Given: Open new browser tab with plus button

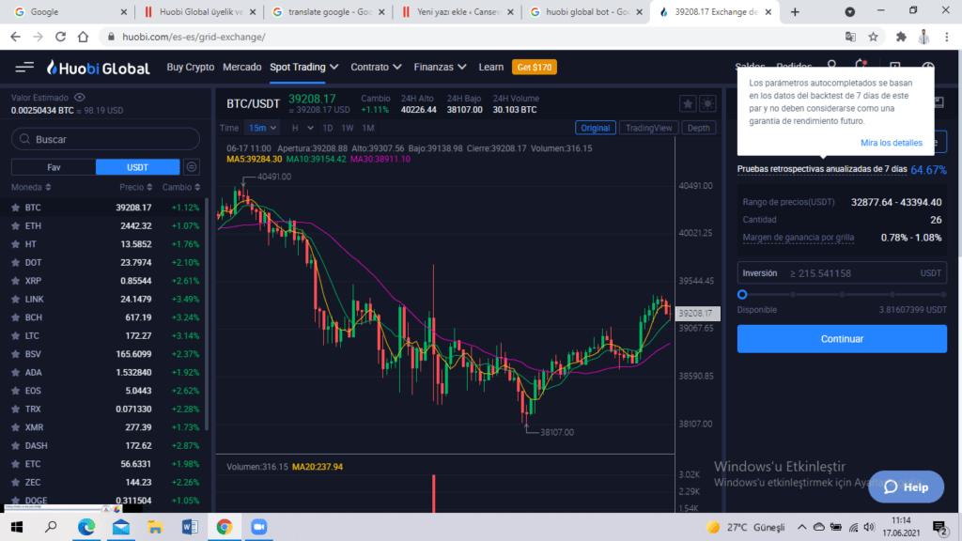Looking at the screenshot, I should tap(795, 11).
